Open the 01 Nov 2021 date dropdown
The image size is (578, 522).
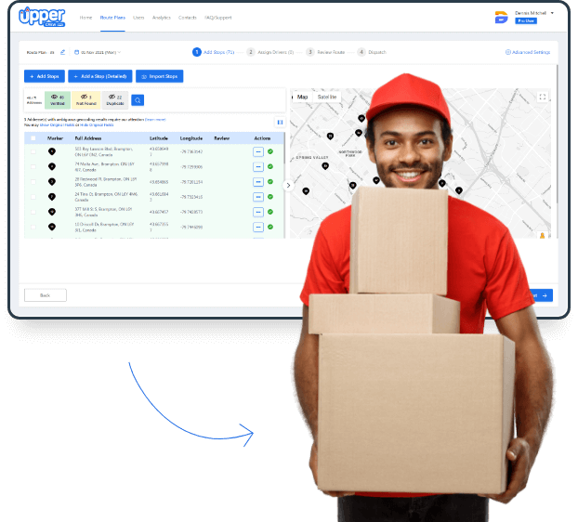coord(99,52)
